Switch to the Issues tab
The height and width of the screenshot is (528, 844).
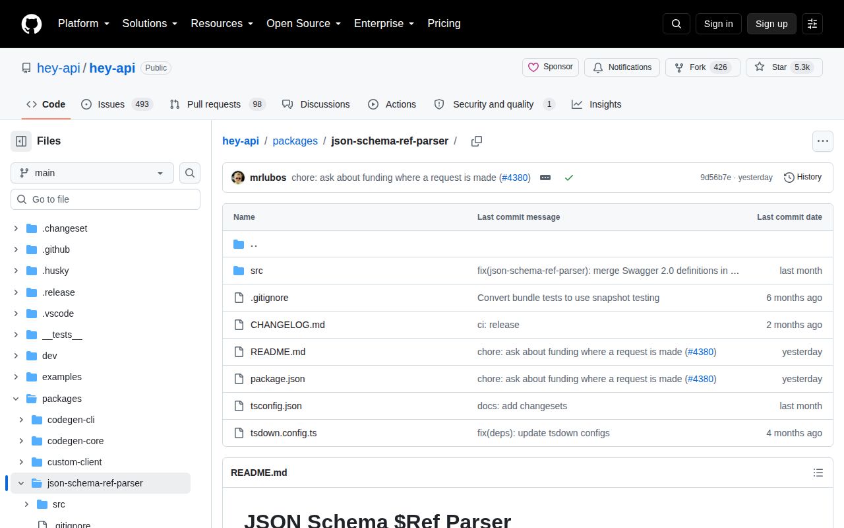[117, 104]
